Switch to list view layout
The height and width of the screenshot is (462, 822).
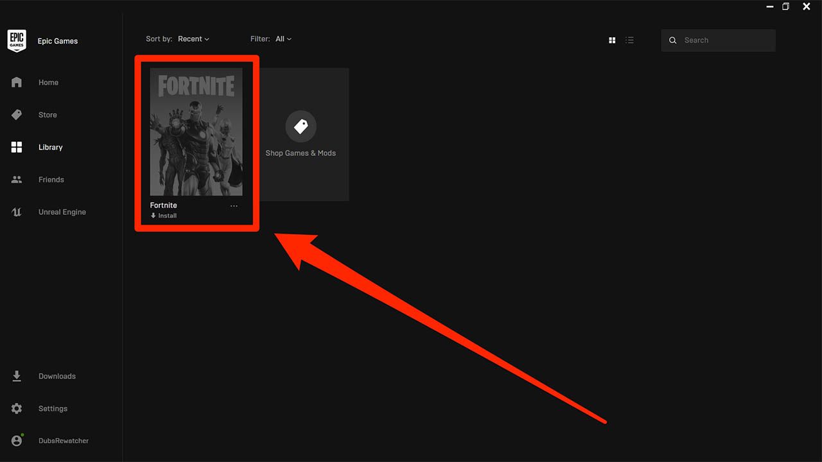pos(629,40)
